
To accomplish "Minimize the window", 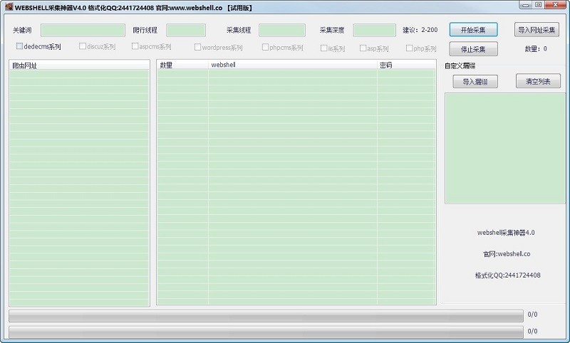I will click(525, 5).
